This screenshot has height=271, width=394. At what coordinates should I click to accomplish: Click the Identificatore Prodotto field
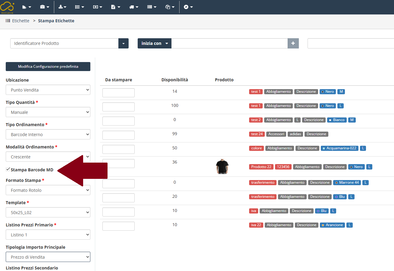click(x=64, y=43)
